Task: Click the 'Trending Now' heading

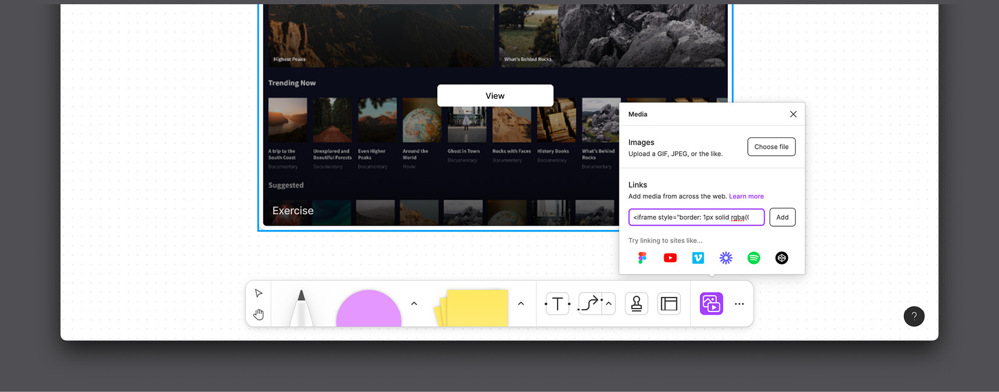Action: [292, 83]
